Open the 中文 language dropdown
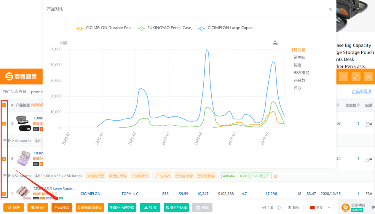 tap(320, 207)
